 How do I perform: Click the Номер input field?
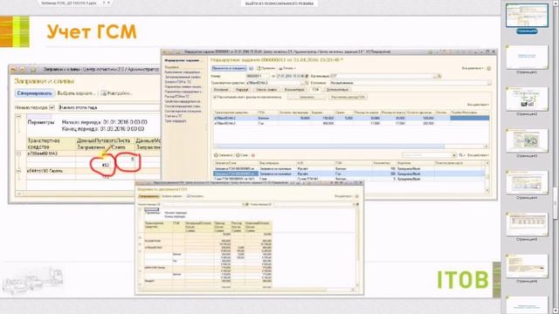(259, 76)
